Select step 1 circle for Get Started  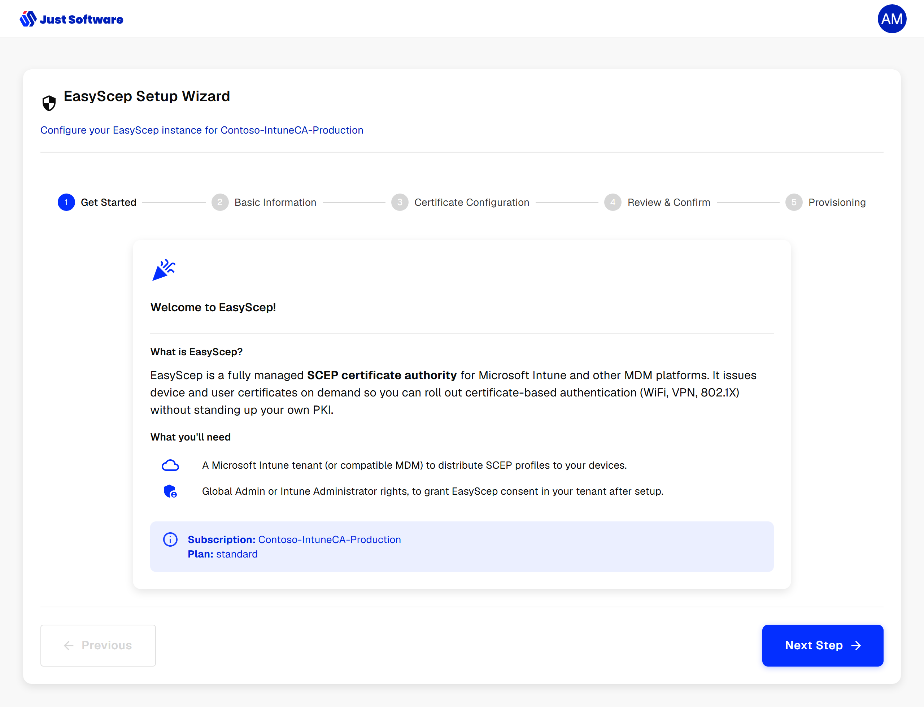[66, 203]
